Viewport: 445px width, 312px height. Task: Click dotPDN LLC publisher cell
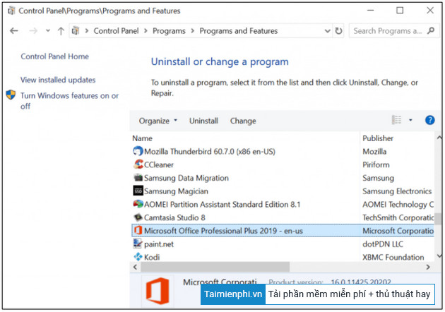tap(383, 244)
